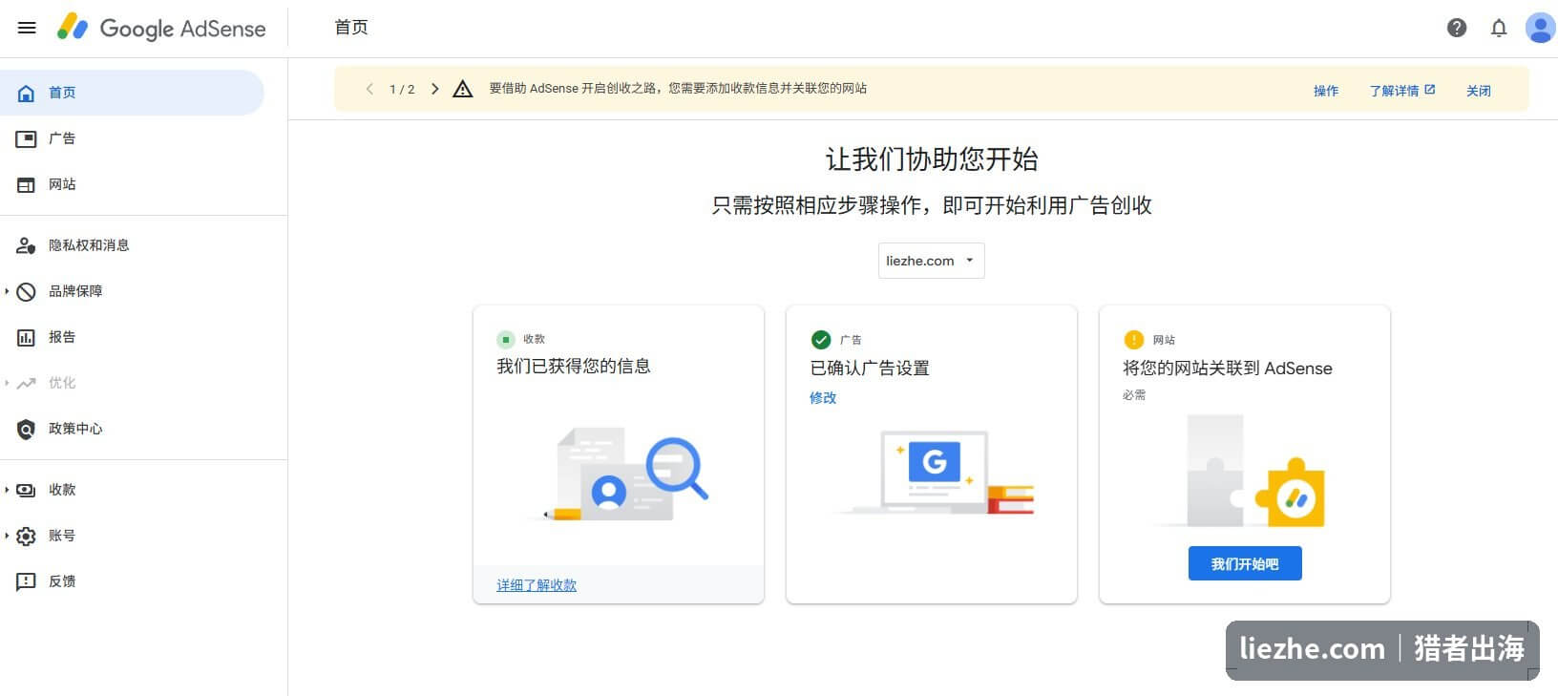Open the liezhe.com site dropdown
This screenshot has height=696, width=1558.
[x=931, y=261]
